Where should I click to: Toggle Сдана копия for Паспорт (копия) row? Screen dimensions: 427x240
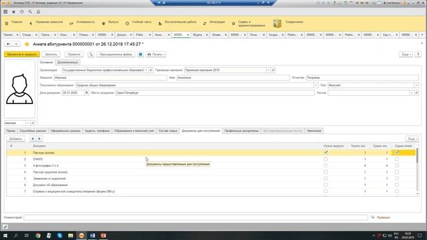397,153
